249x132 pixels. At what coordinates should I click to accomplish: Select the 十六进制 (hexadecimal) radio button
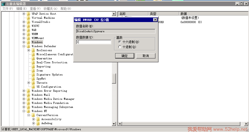click(x=120, y=42)
